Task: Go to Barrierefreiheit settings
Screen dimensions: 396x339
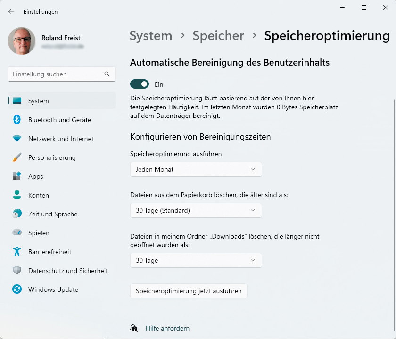Action: click(62, 252)
